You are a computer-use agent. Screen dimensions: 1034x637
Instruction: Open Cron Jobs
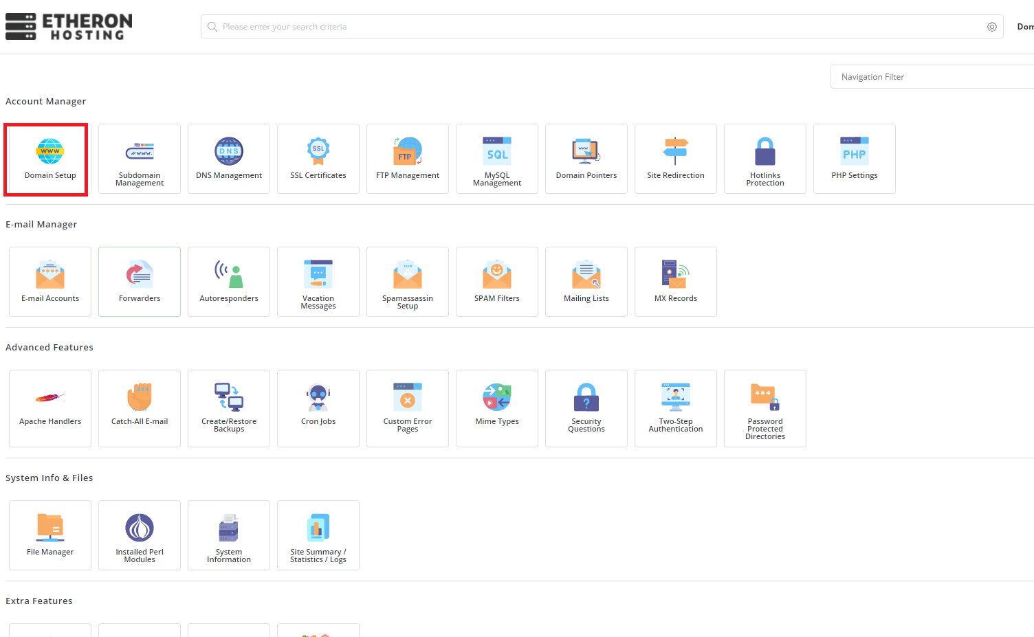[318, 408]
